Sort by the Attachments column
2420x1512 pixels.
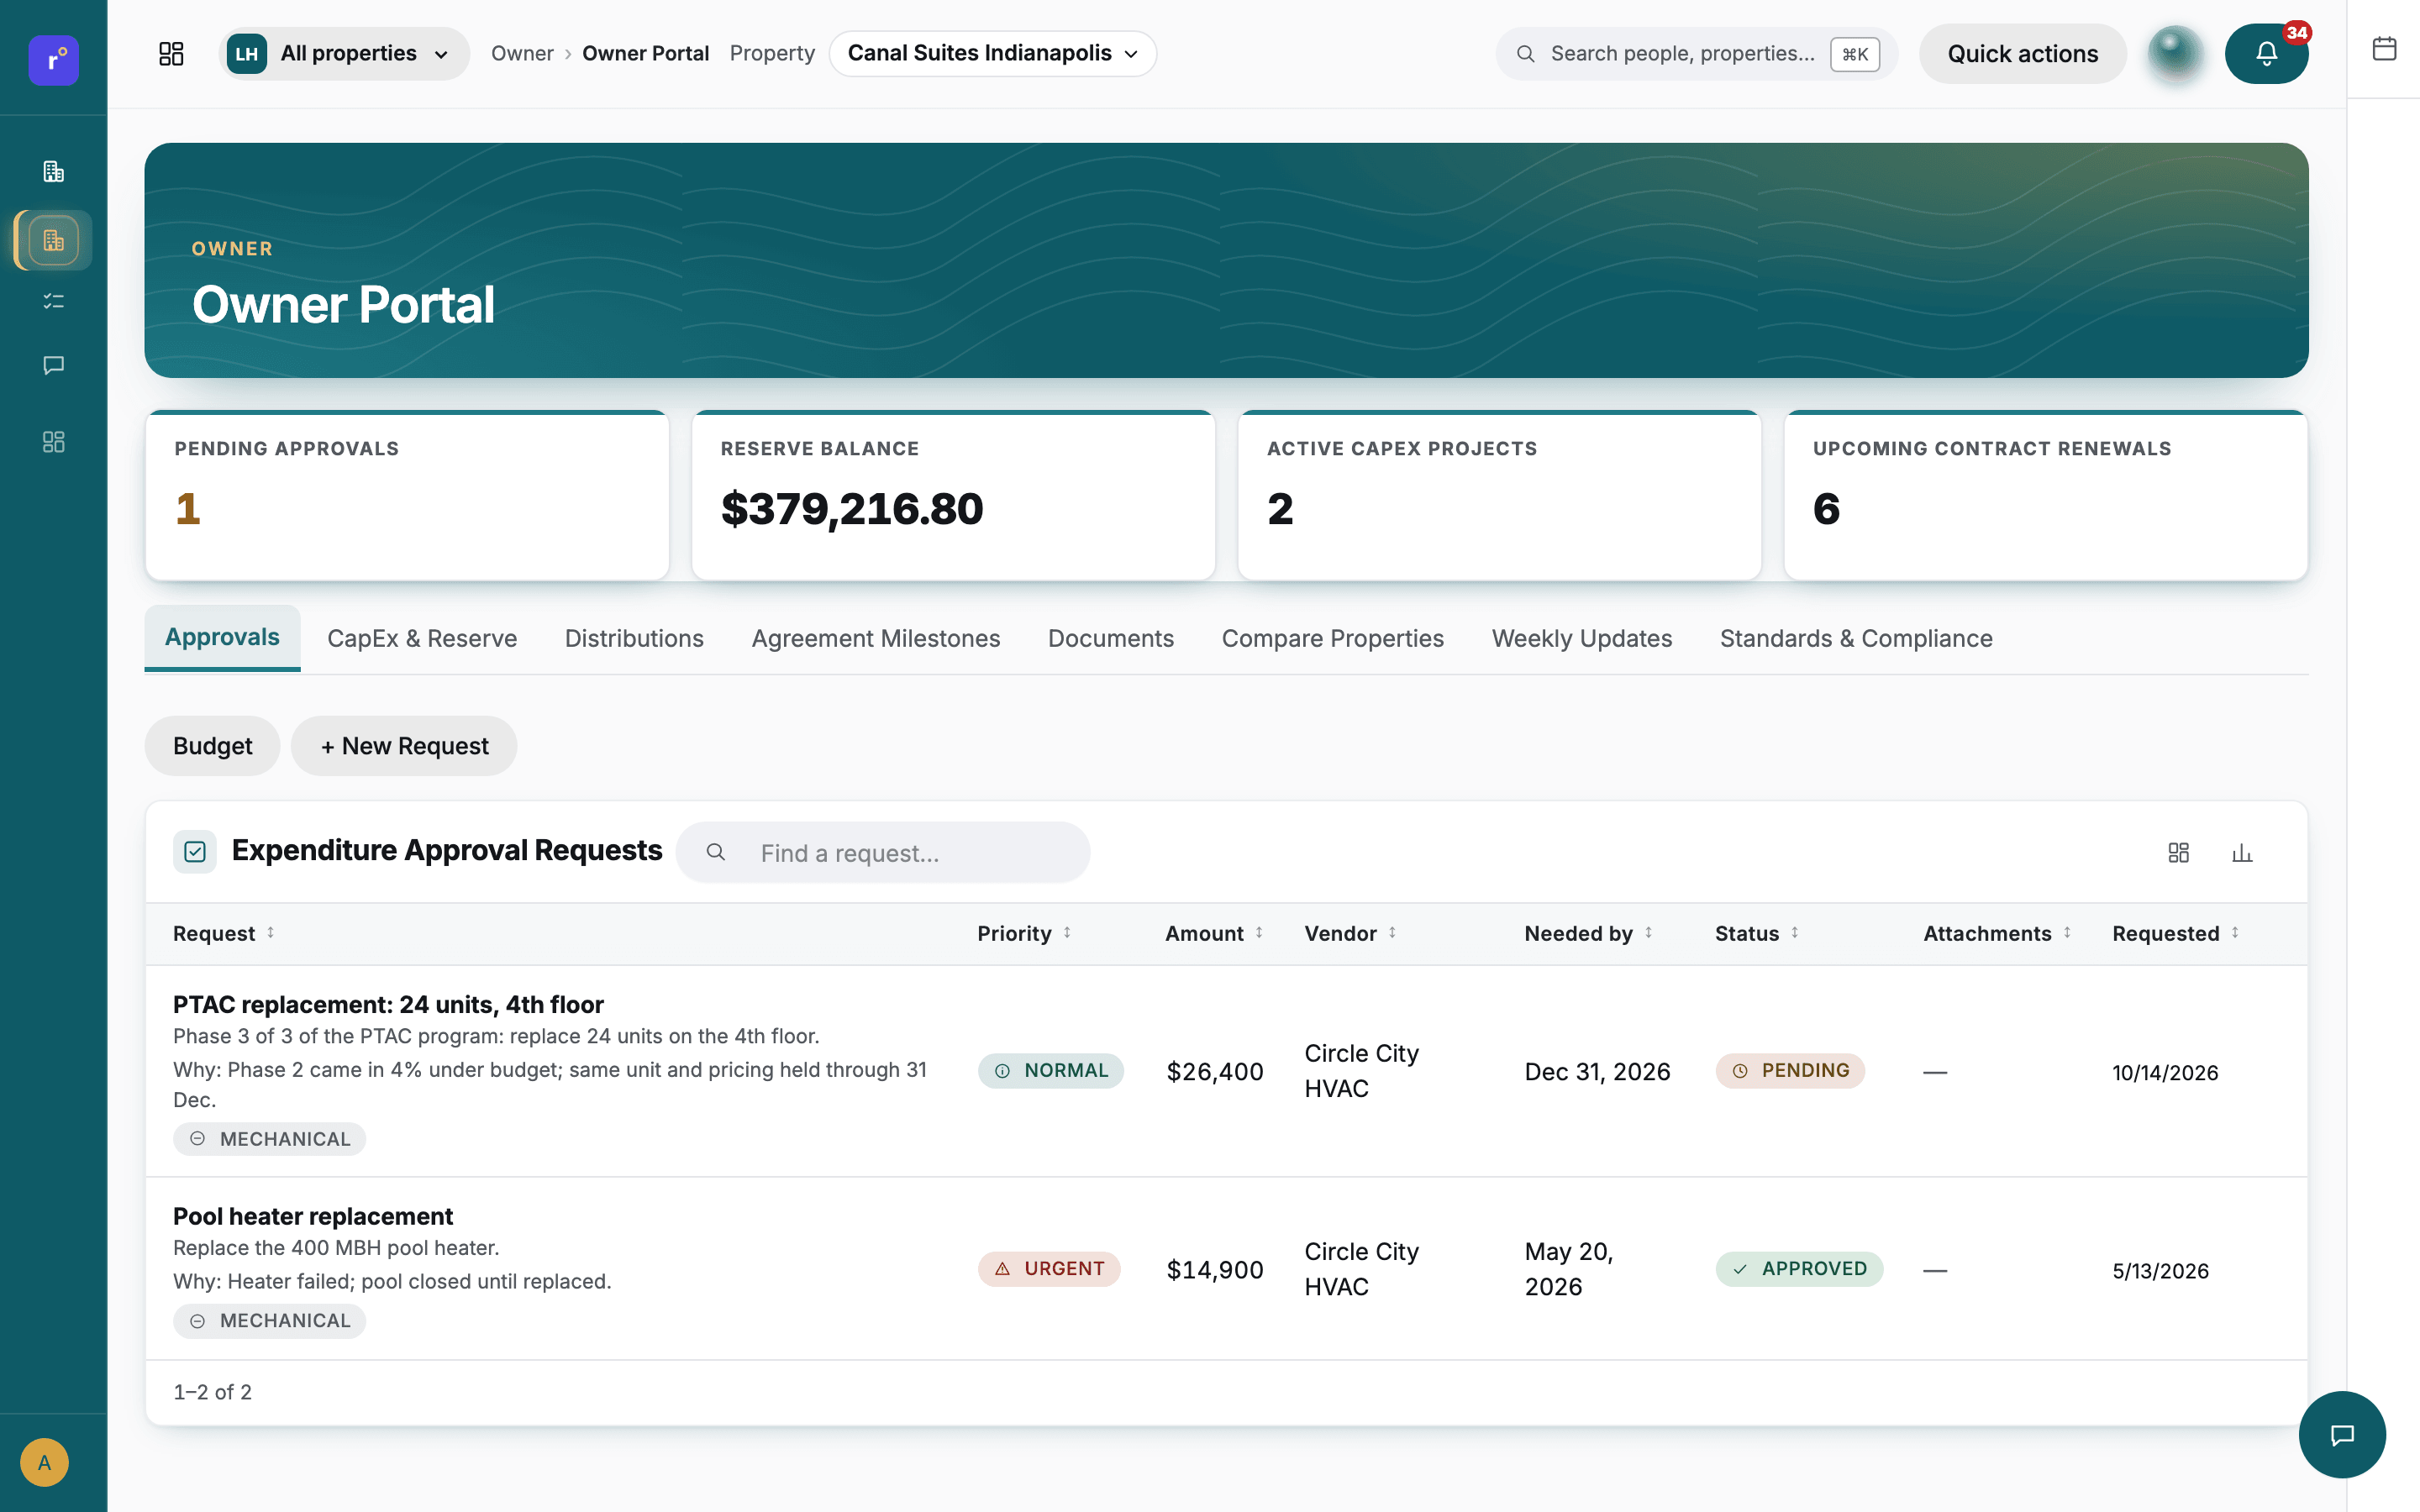pyautogui.click(x=1998, y=933)
